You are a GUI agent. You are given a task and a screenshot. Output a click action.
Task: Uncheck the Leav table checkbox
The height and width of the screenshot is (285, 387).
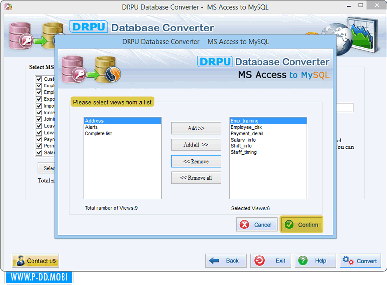point(39,126)
